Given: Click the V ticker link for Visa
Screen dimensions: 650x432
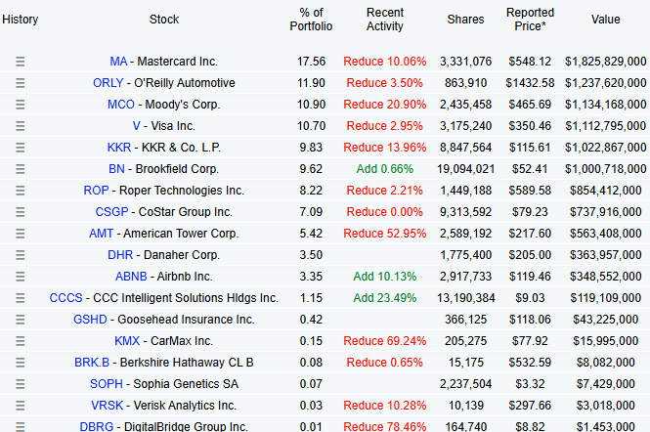Looking at the screenshot, I should pos(137,126).
